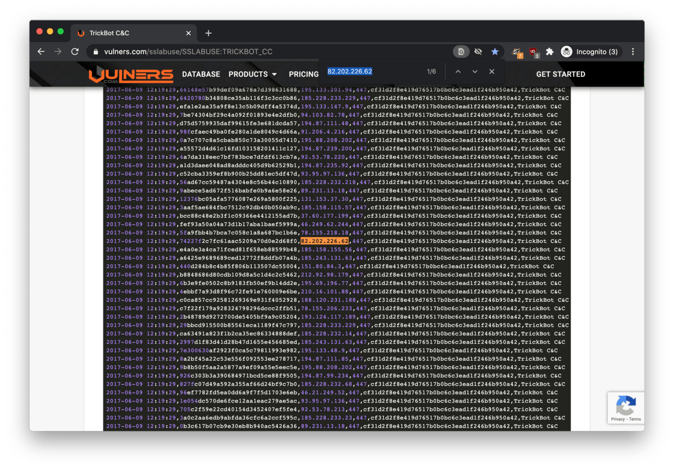
Task: Click the find bar search text field
Action: pyautogui.click(x=371, y=71)
